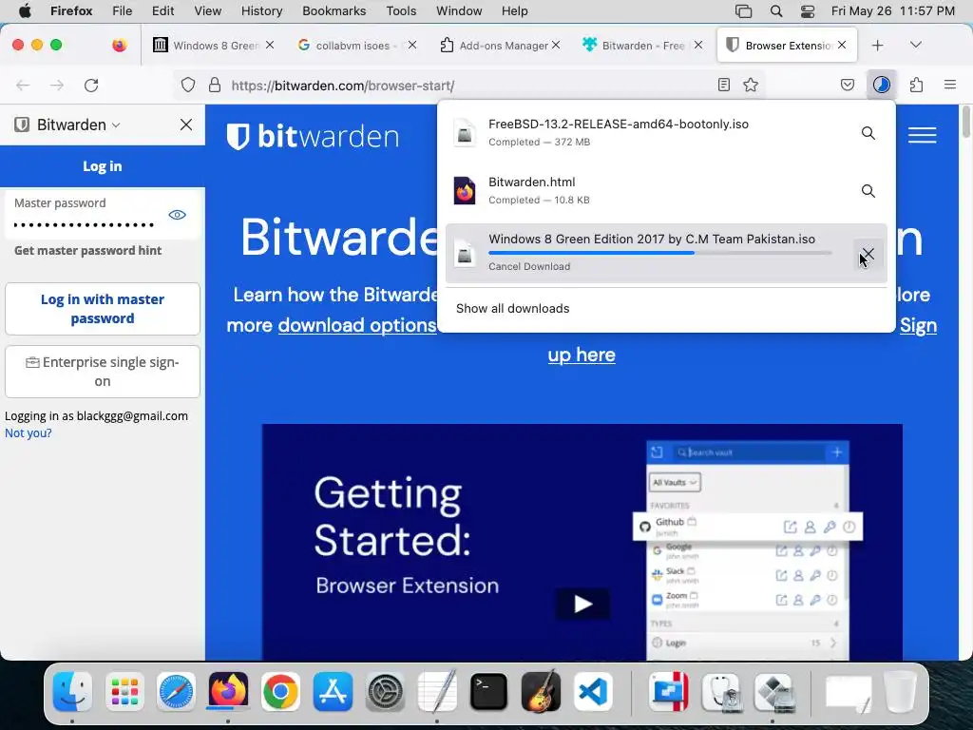Toggle Reader View icon in address bar
973x730 pixels.
(723, 85)
